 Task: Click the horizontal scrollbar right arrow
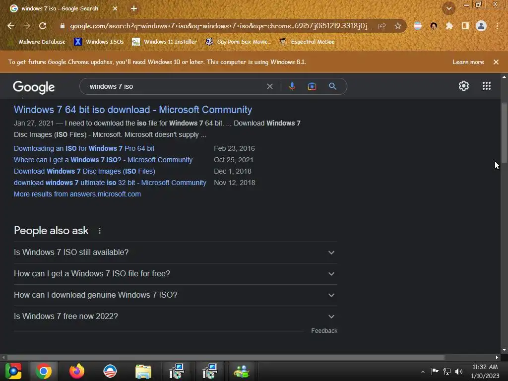click(x=497, y=357)
